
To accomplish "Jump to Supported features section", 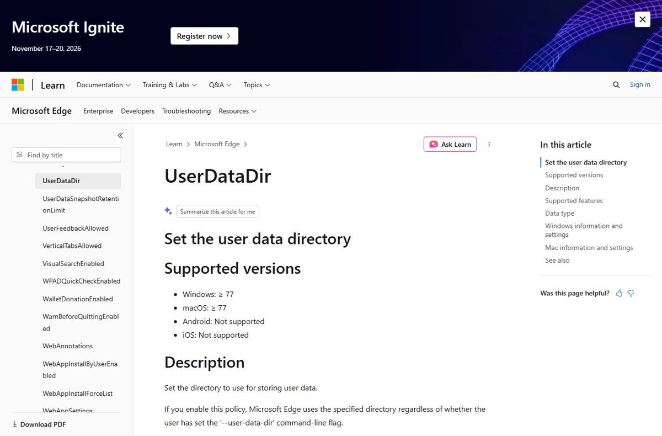I will click(x=574, y=201).
